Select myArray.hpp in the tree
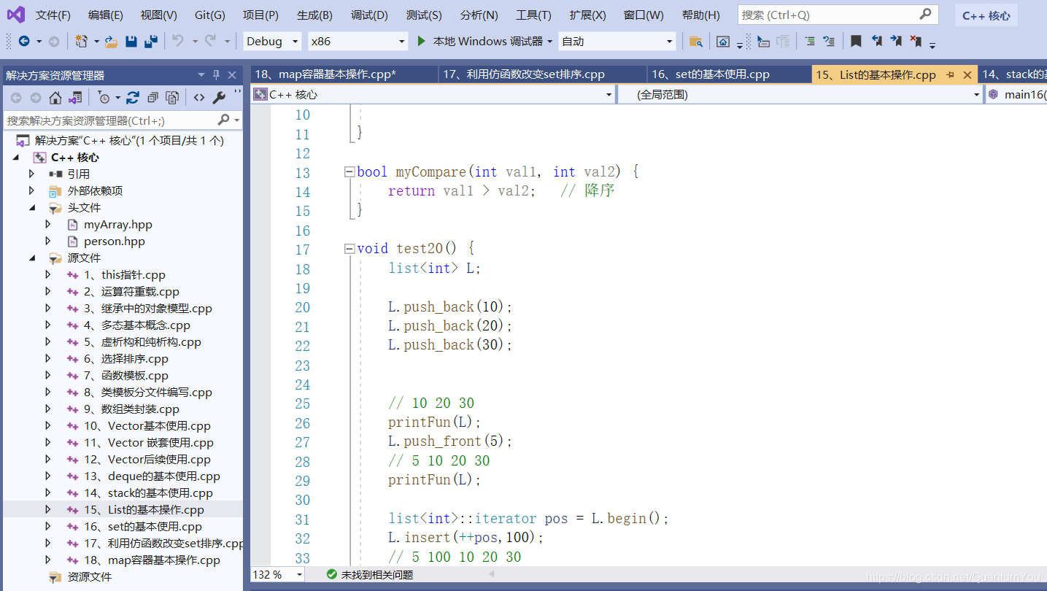The image size is (1047, 591). coord(117,225)
